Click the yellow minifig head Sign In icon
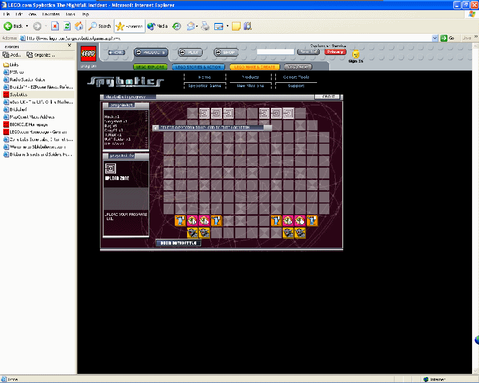Screen dimensions: 479x383 click(x=356, y=54)
